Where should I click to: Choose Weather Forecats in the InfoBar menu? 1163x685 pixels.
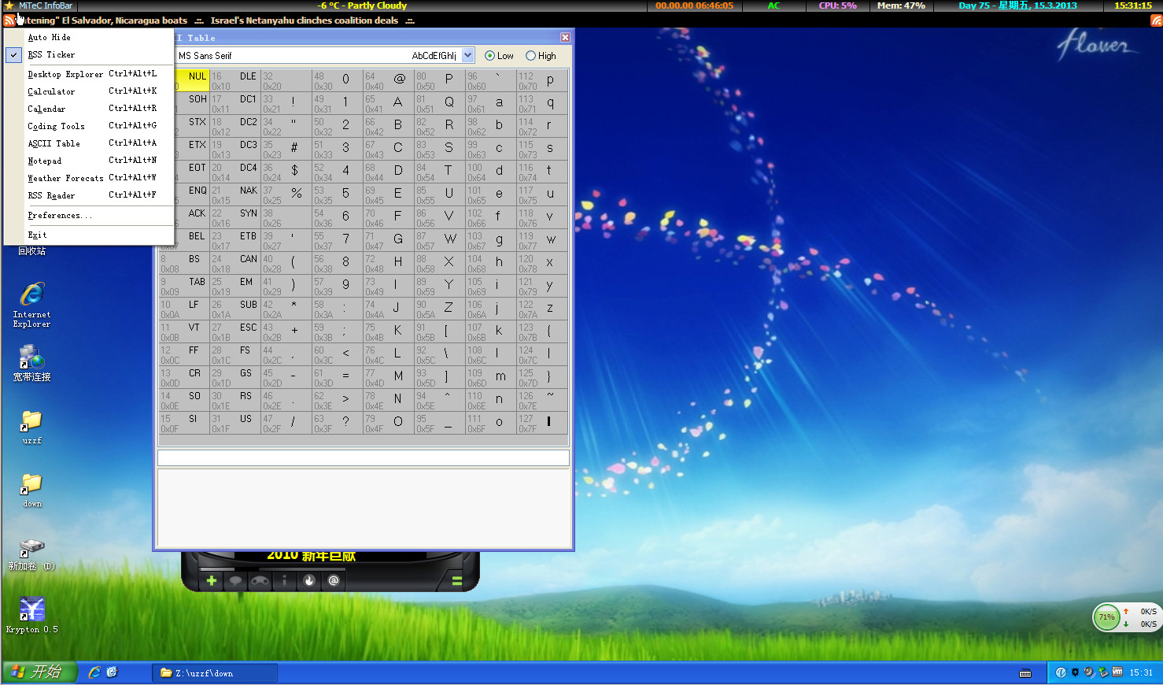[89, 178]
